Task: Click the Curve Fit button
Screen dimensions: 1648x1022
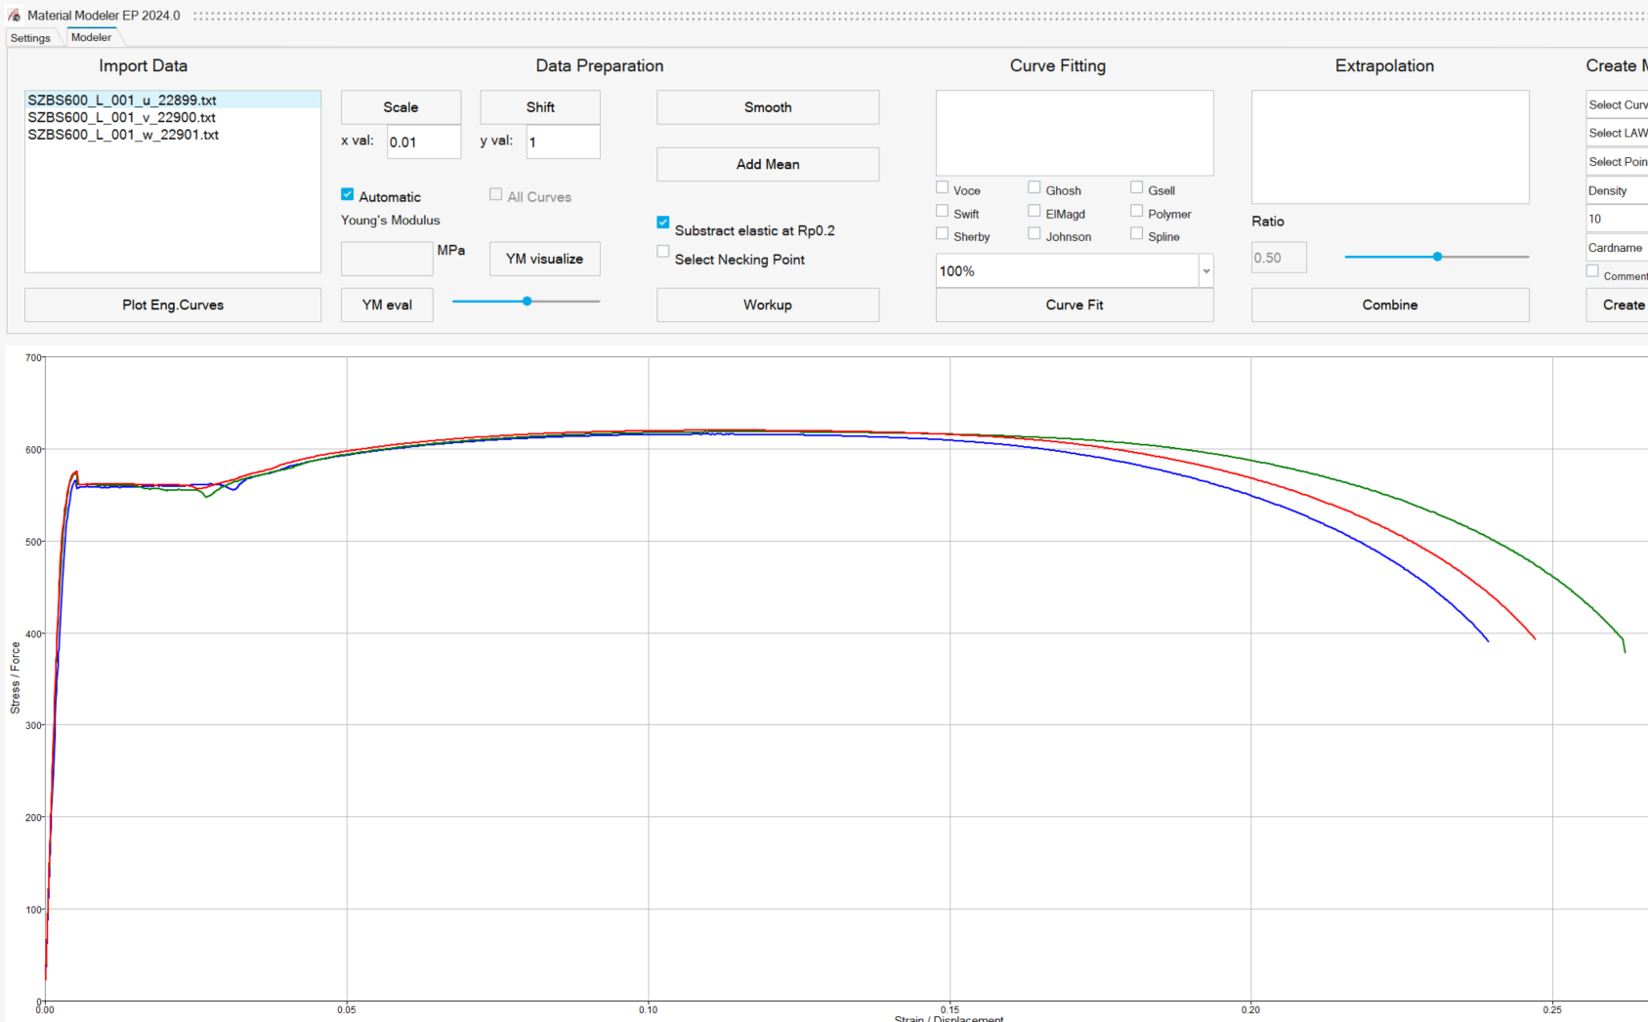Action: [1074, 305]
